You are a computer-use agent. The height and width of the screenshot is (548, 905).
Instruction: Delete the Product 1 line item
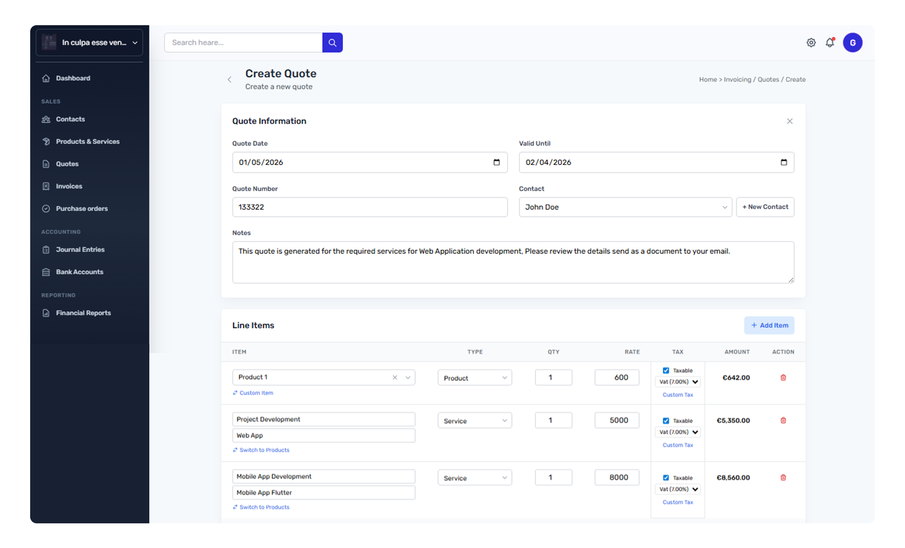(783, 377)
